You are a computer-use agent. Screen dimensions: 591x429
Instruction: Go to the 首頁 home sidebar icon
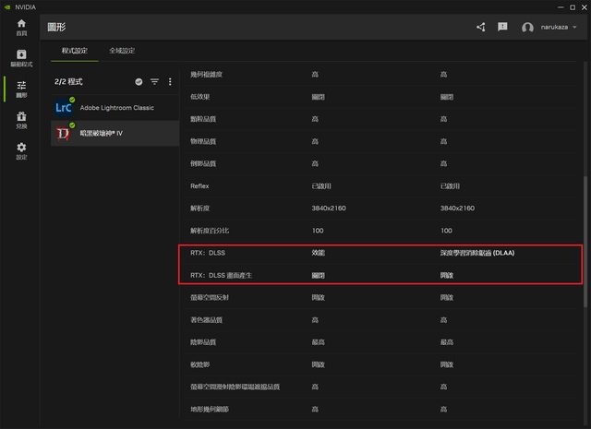21,27
